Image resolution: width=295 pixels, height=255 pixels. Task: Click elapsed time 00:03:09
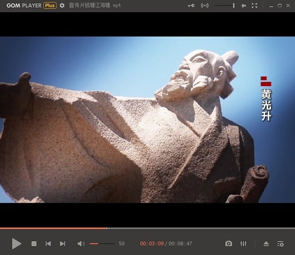pyautogui.click(x=152, y=244)
